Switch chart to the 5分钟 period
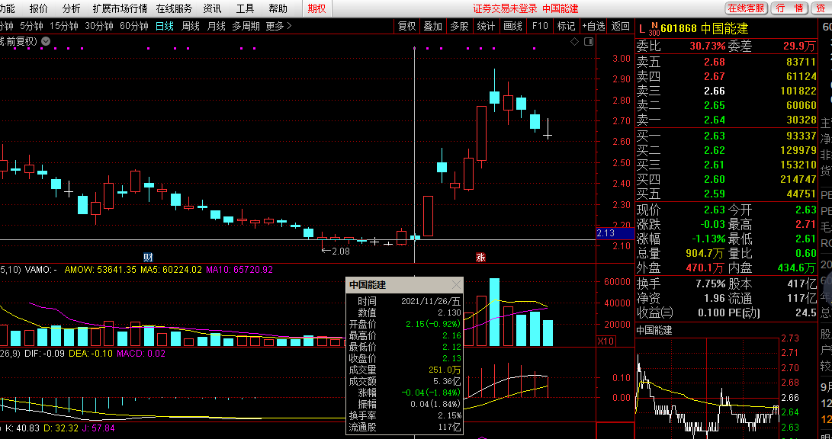The height and width of the screenshot is (439, 832). (32, 26)
